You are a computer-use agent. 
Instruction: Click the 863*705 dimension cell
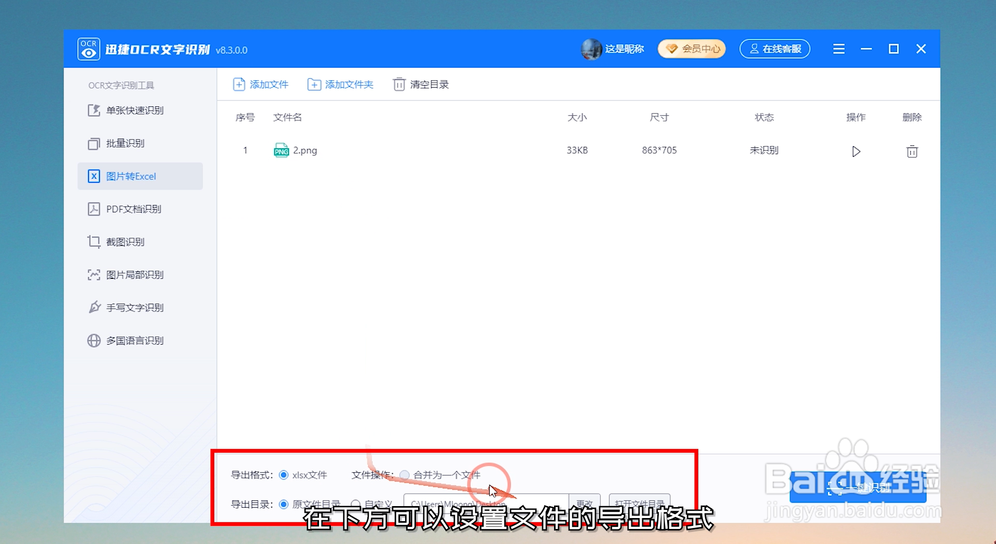pos(659,150)
